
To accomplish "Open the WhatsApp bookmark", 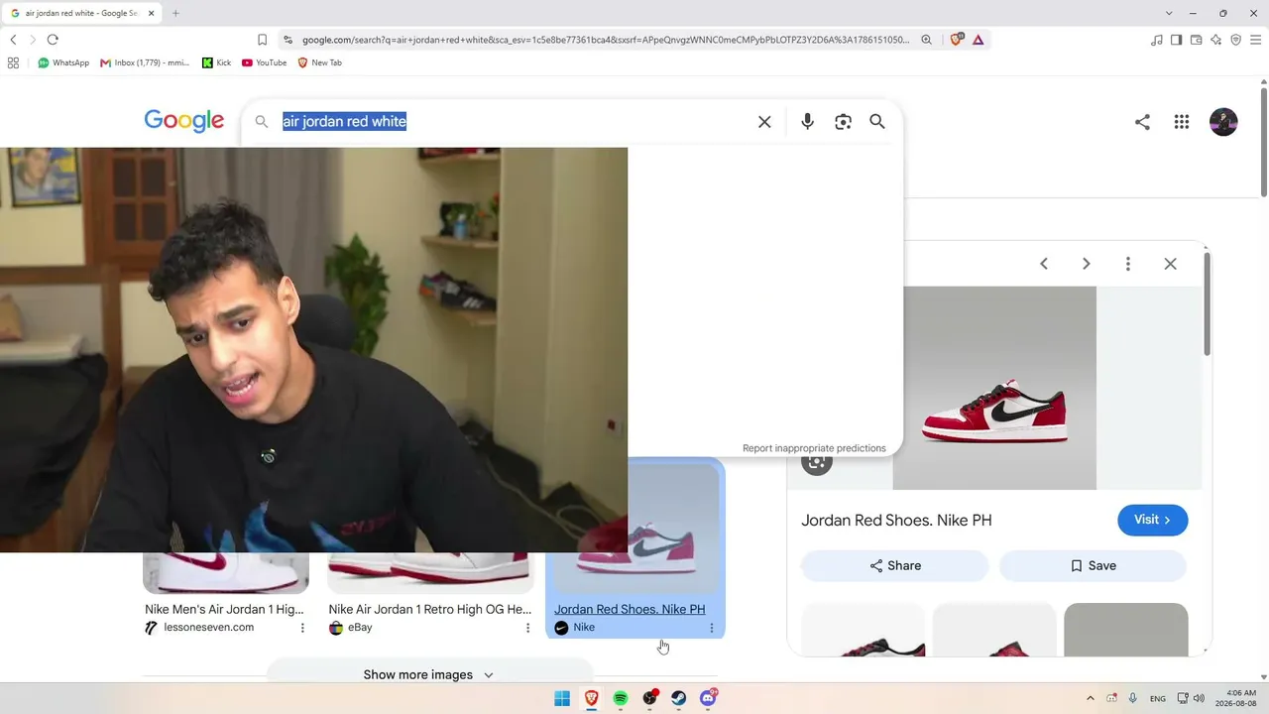I will point(63,62).
